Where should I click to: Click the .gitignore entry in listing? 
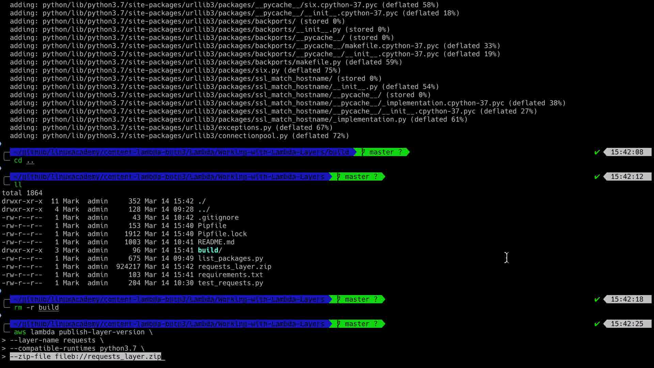point(218,218)
